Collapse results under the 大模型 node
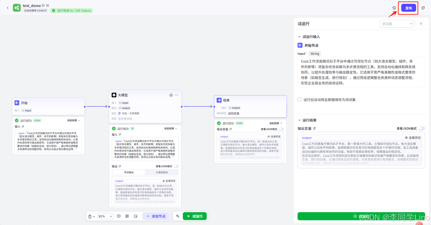 pyautogui.click(x=171, y=128)
